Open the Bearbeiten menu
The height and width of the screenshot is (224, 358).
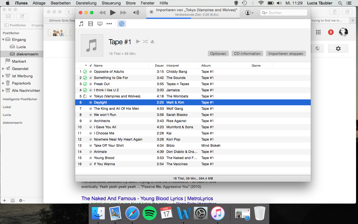pyautogui.click(x=60, y=3)
